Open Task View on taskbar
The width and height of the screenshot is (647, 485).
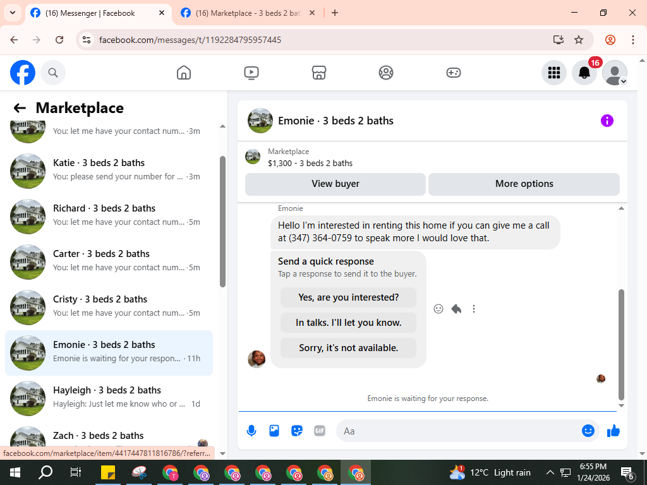[x=76, y=472]
